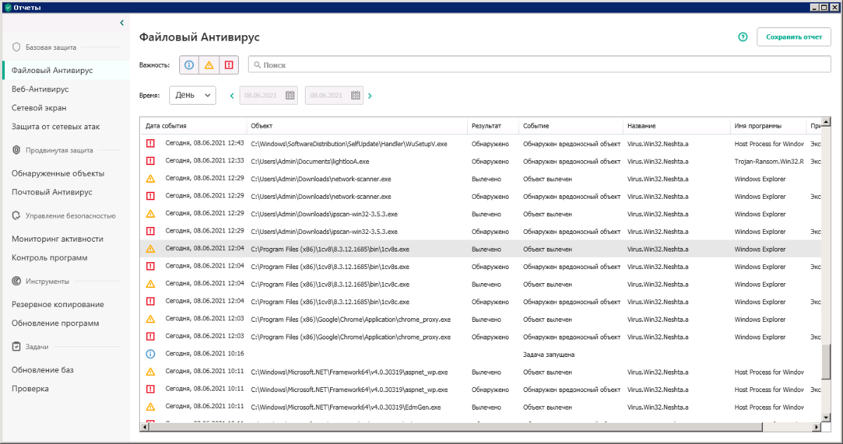The image size is (843, 444).
Task: Go to previous day with left arrow
Action: click(x=232, y=96)
